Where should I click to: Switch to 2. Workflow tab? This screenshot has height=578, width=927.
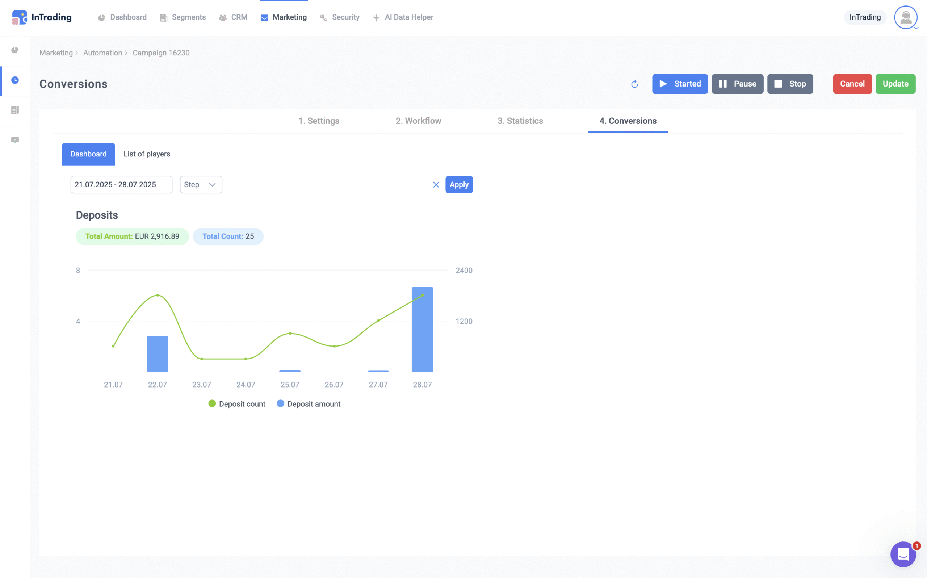pyautogui.click(x=418, y=121)
